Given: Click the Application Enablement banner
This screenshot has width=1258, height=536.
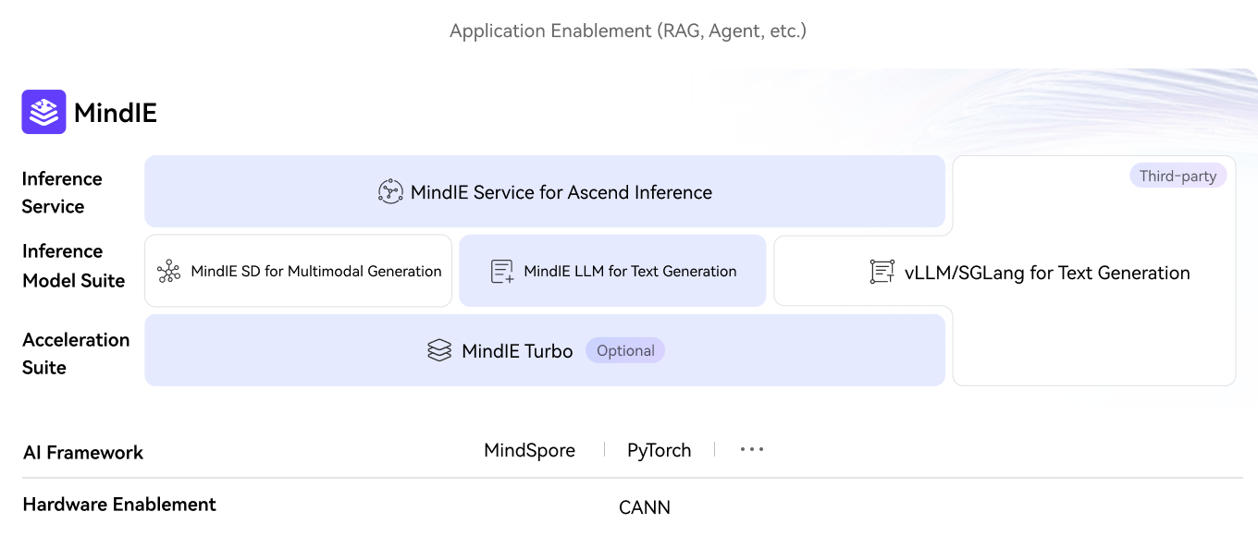Looking at the screenshot, I should pyautogui.click(x=628, y=30).
